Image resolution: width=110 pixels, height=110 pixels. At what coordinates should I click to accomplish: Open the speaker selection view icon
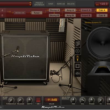pyautogui.click(x=78, y=51)
